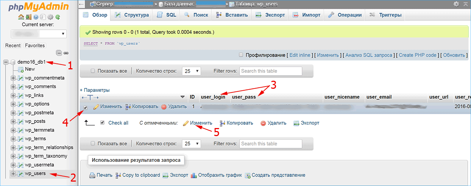Select wp_users table in the tree
Screen dimensions: 471x186
[35, 173]
